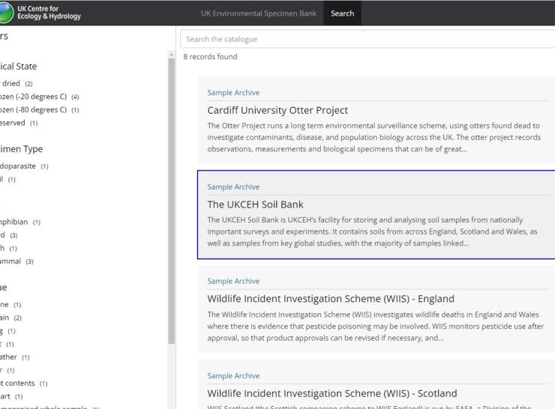Open Cardiff University Otter Project record
The height and width of the screenshot is (409, 555).
pos(277,110)
